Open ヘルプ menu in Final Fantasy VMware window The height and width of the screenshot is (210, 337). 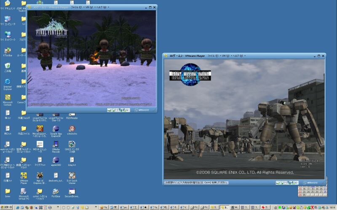point(102,7)
